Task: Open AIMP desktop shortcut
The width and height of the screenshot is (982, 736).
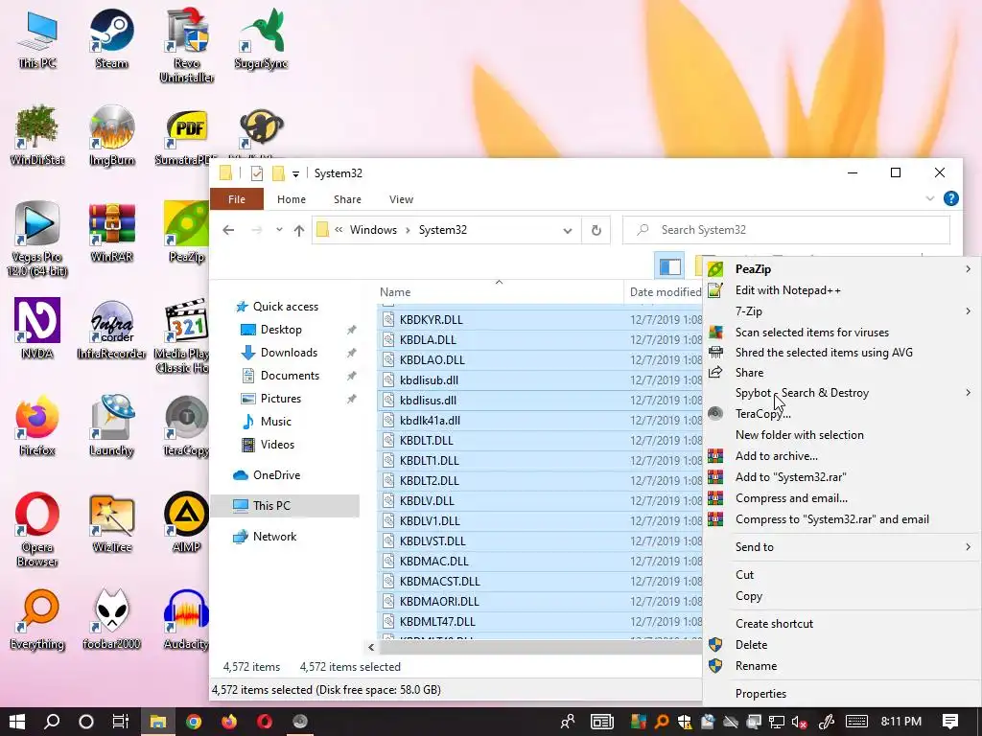Action: 186,522
